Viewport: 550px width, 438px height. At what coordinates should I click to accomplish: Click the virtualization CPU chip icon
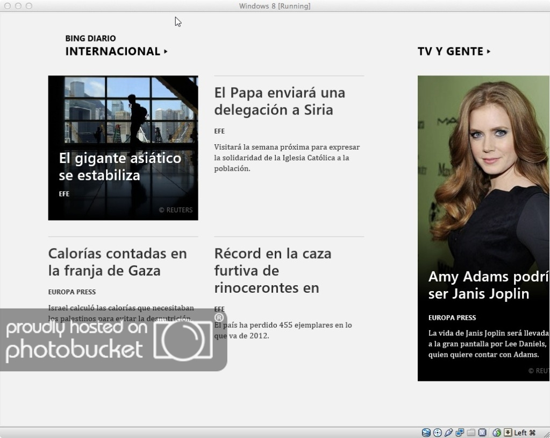tap(483, 433)
